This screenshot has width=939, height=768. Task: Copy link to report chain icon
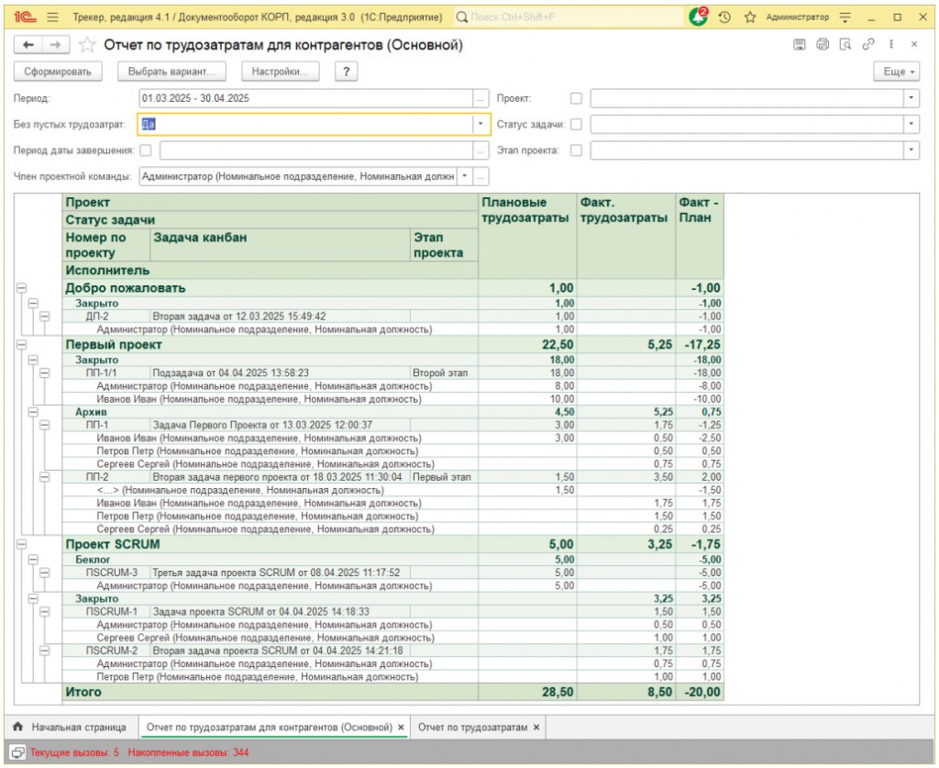click(868, 44)
